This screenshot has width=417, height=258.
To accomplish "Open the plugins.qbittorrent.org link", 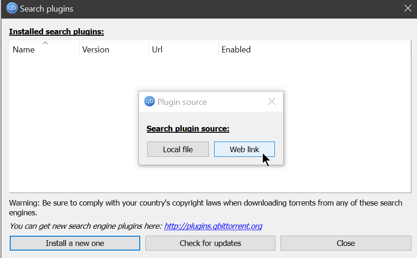I will tap(213, 226).
